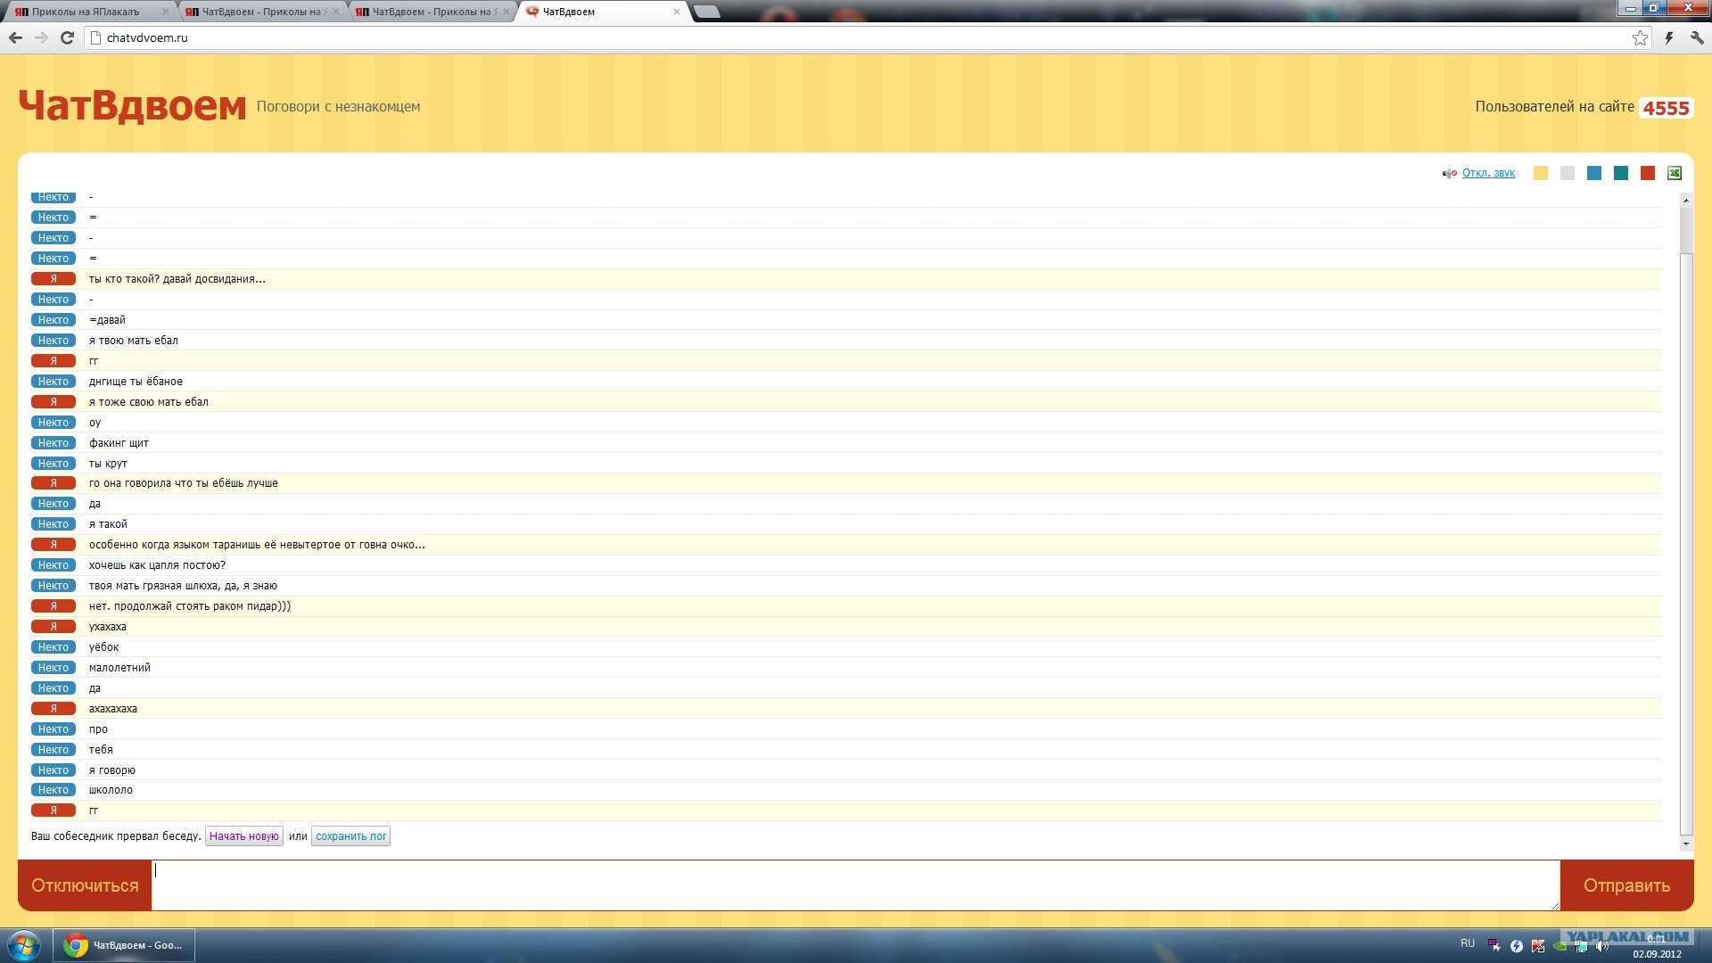Click the message "хочешь как цапля постою?"

[x=157, y=565]
